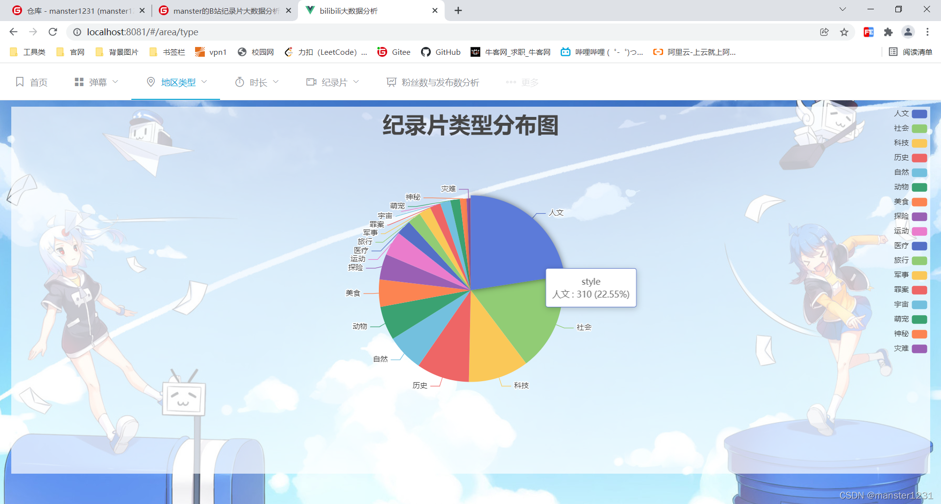Toggle the 人文 legend series

pos(910,114)
